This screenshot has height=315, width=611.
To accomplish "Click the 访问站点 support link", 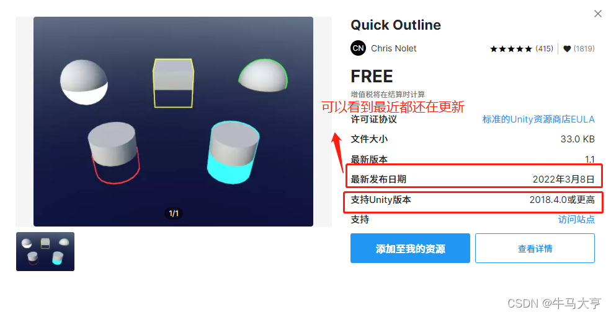I will coord(576,219).
